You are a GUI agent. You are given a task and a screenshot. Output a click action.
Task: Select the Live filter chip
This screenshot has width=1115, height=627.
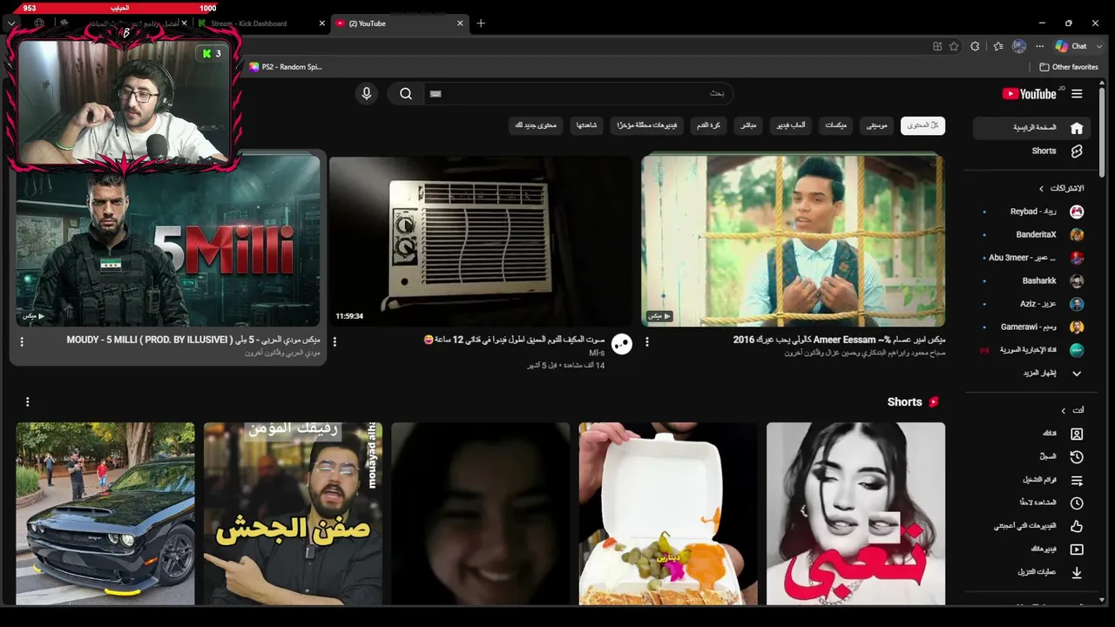[x=748, y=125]
